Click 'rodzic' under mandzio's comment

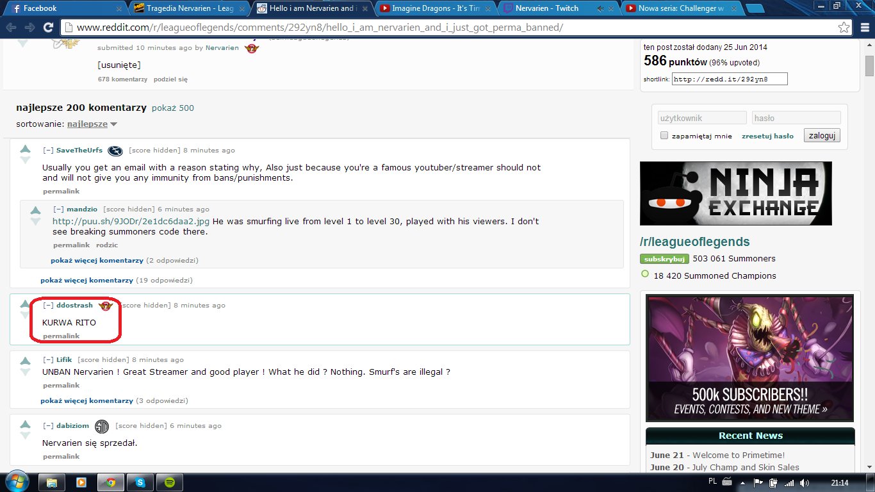pyautogui.click(x=107, y=245)
